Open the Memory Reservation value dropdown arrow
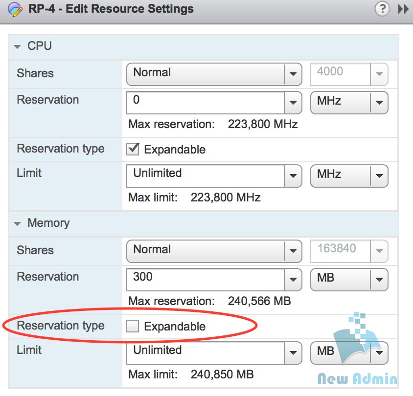413x396 pixels. point(293,279)
